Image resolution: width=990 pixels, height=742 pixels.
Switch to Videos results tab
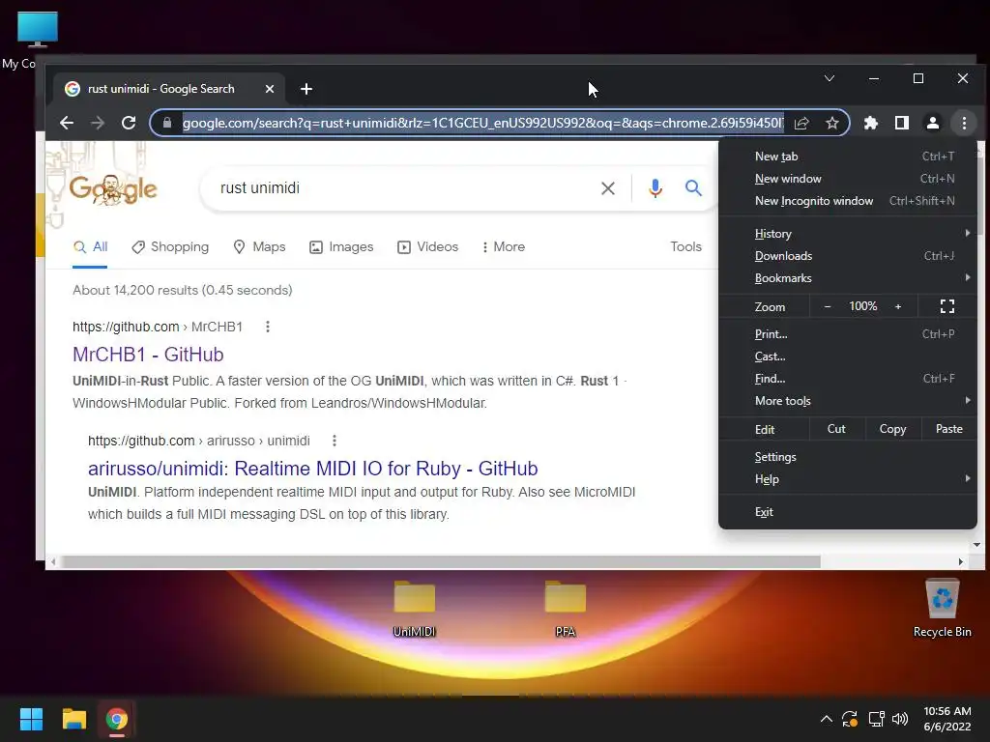427,246
